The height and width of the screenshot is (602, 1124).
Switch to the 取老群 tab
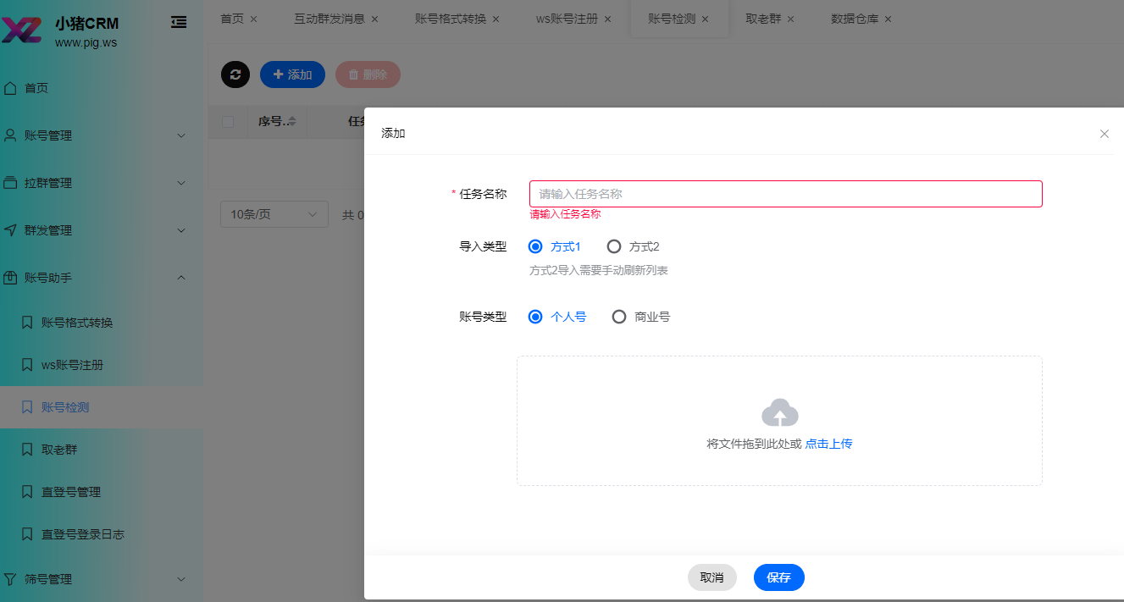[x=764, y=19]
